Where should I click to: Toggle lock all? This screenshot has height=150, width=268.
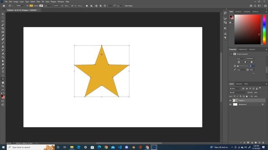tap(247, 96)
